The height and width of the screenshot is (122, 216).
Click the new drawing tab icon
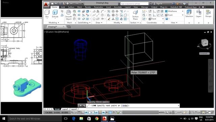click(x=69, y=27)
